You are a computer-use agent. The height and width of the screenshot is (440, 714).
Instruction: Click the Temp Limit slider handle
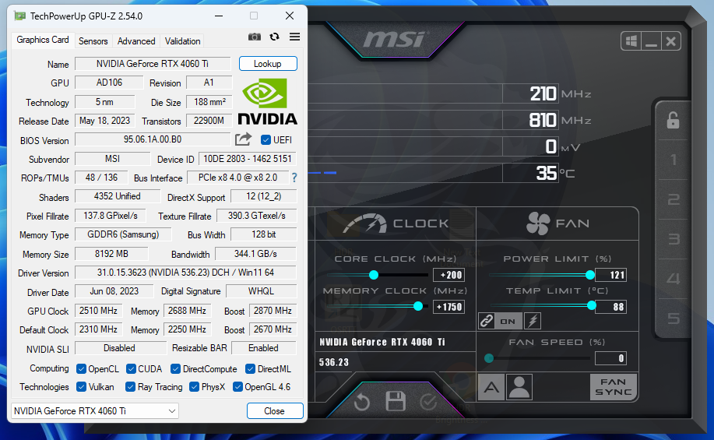[591, 305]
